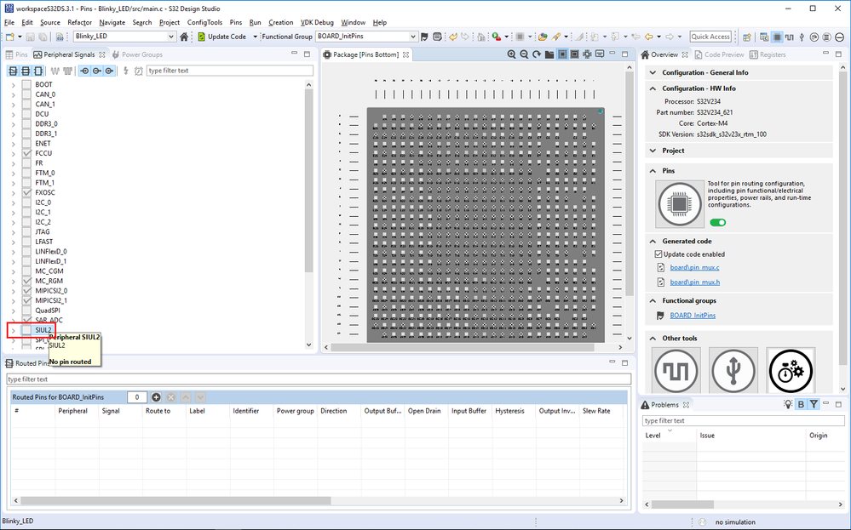The image size is (851, 530).
Task: Uncheck the FCCU peripheral checkbox
Action: tap(27, 153)
